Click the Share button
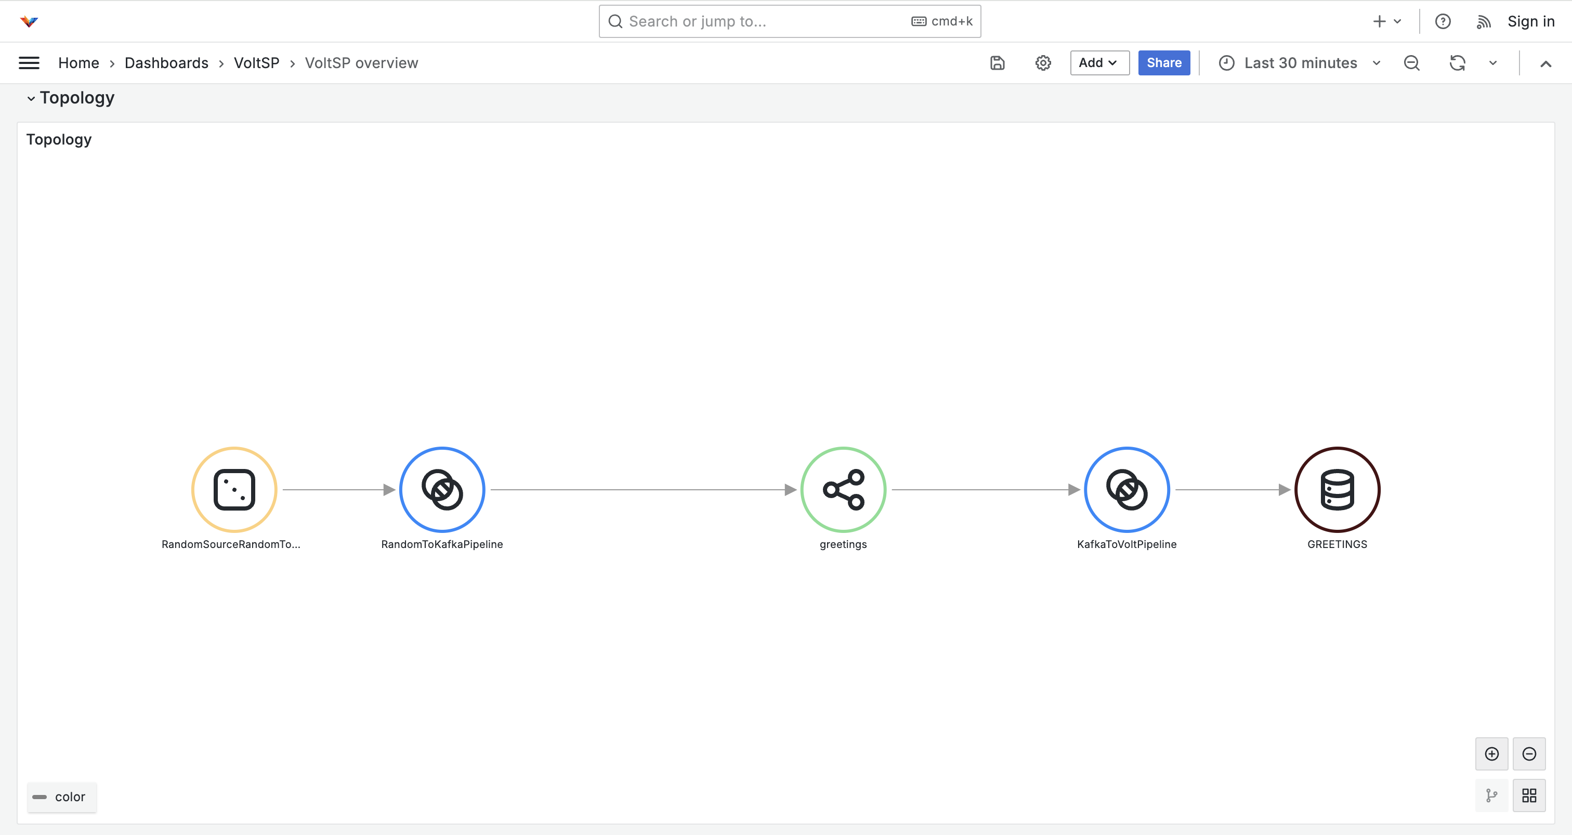Image resolution: width=1572 pixels, height=835 pixels. (x=1163, y=63)
